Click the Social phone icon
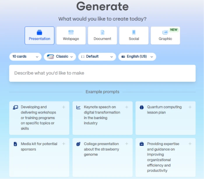204x179 pixels. click(134, 32)
